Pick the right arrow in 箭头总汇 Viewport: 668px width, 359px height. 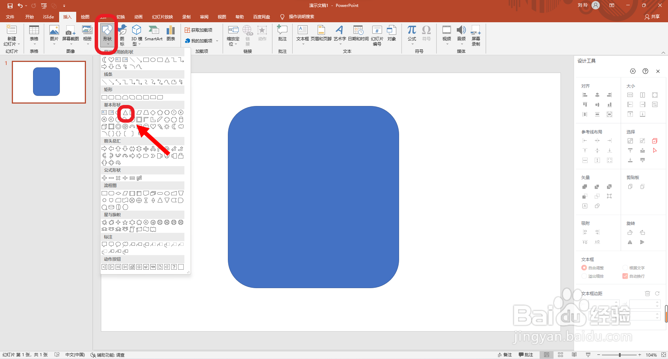104,149
